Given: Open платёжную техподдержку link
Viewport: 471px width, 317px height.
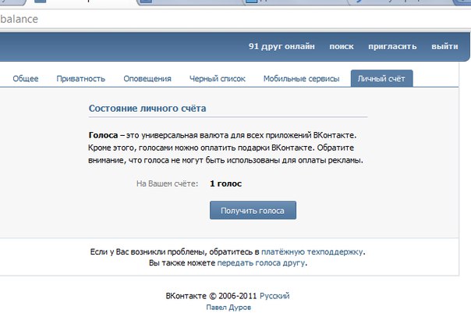Looking at the screenshot, I should pos(312,251).
